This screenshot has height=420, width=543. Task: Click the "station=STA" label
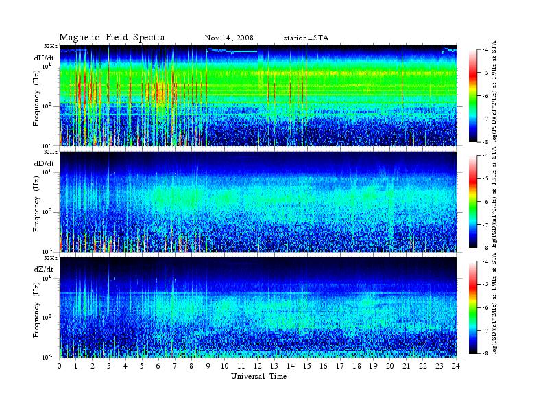(x=306, y=38)
